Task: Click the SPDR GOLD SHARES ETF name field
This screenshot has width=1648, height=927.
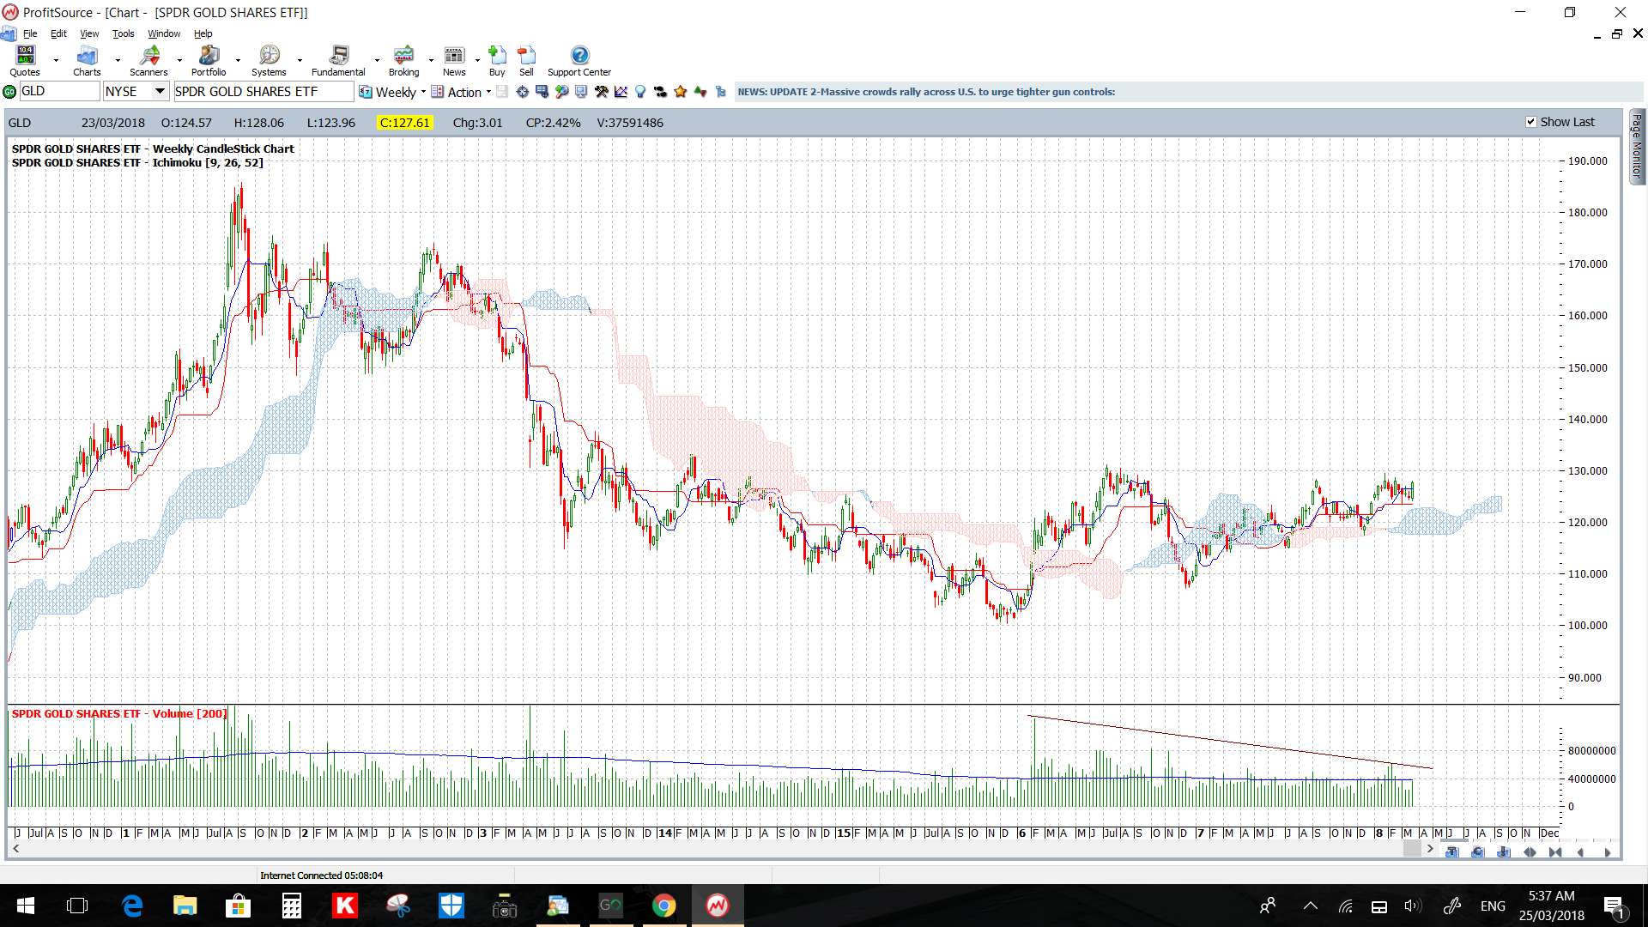Action: tap(264, 92)
